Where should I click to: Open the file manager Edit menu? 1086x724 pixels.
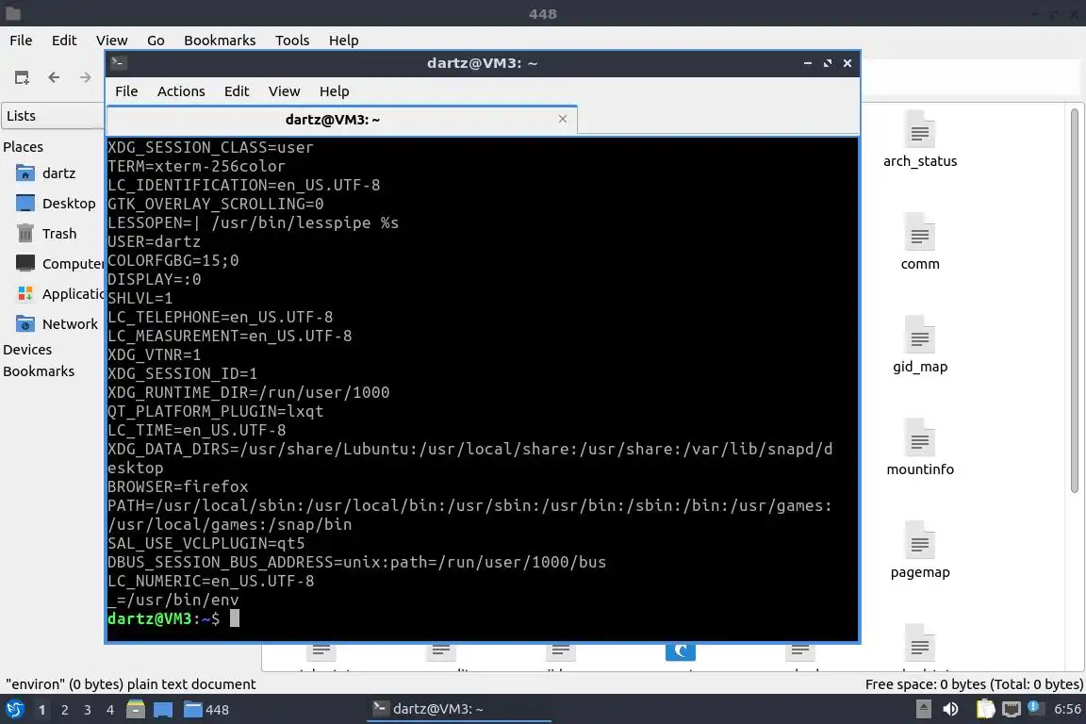[x=64, y=41]
